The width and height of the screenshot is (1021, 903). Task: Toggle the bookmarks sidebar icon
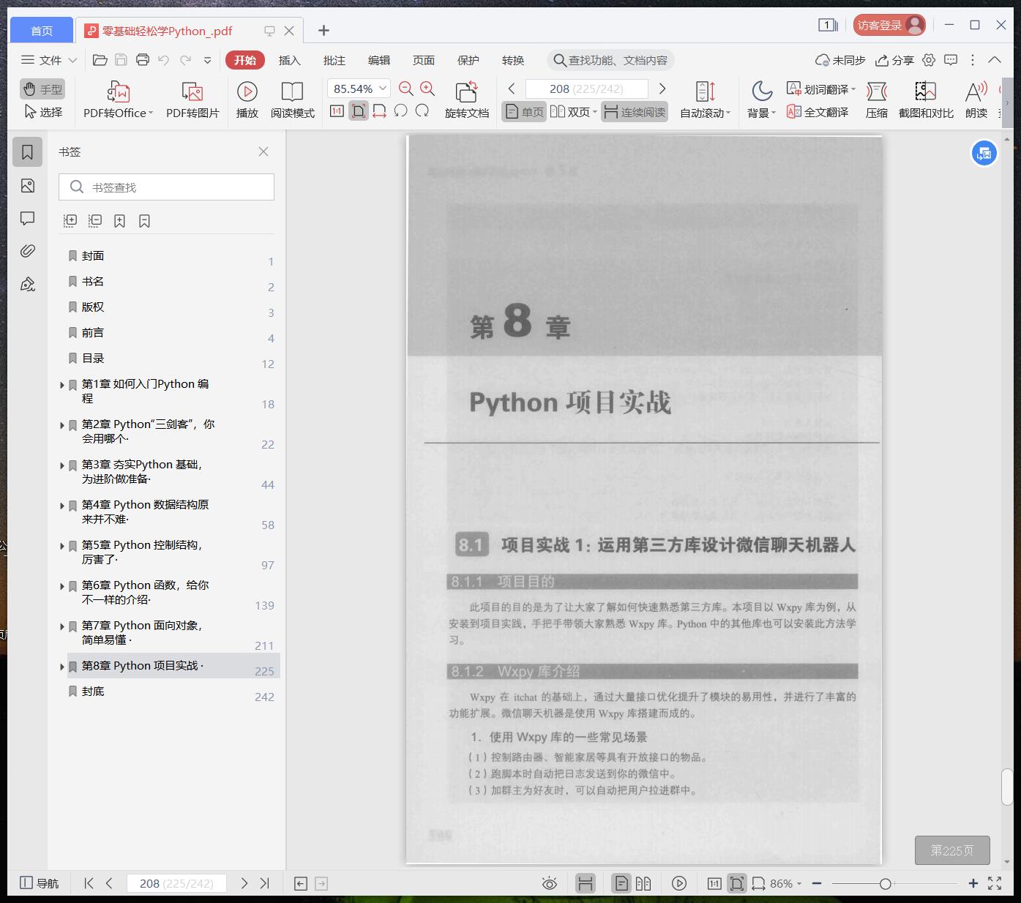pos(28,152)
